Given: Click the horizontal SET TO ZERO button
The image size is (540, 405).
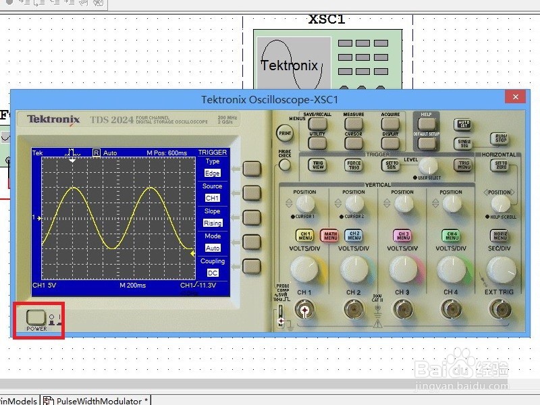Looking at the screenshot, I should pos(500,165).
